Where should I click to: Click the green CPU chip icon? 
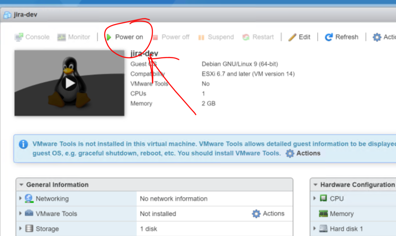click(323, 198)
